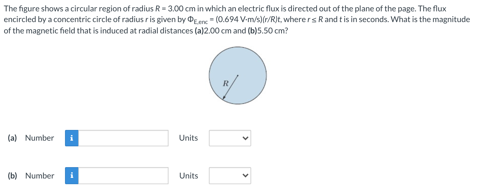Click the Units text next to answer (a)
479x193 pixels.
pyautogui.click(x=188, y=138)
